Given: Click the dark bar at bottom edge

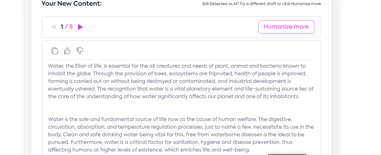Looking at the screenshot, I should (x=287, y=154).
